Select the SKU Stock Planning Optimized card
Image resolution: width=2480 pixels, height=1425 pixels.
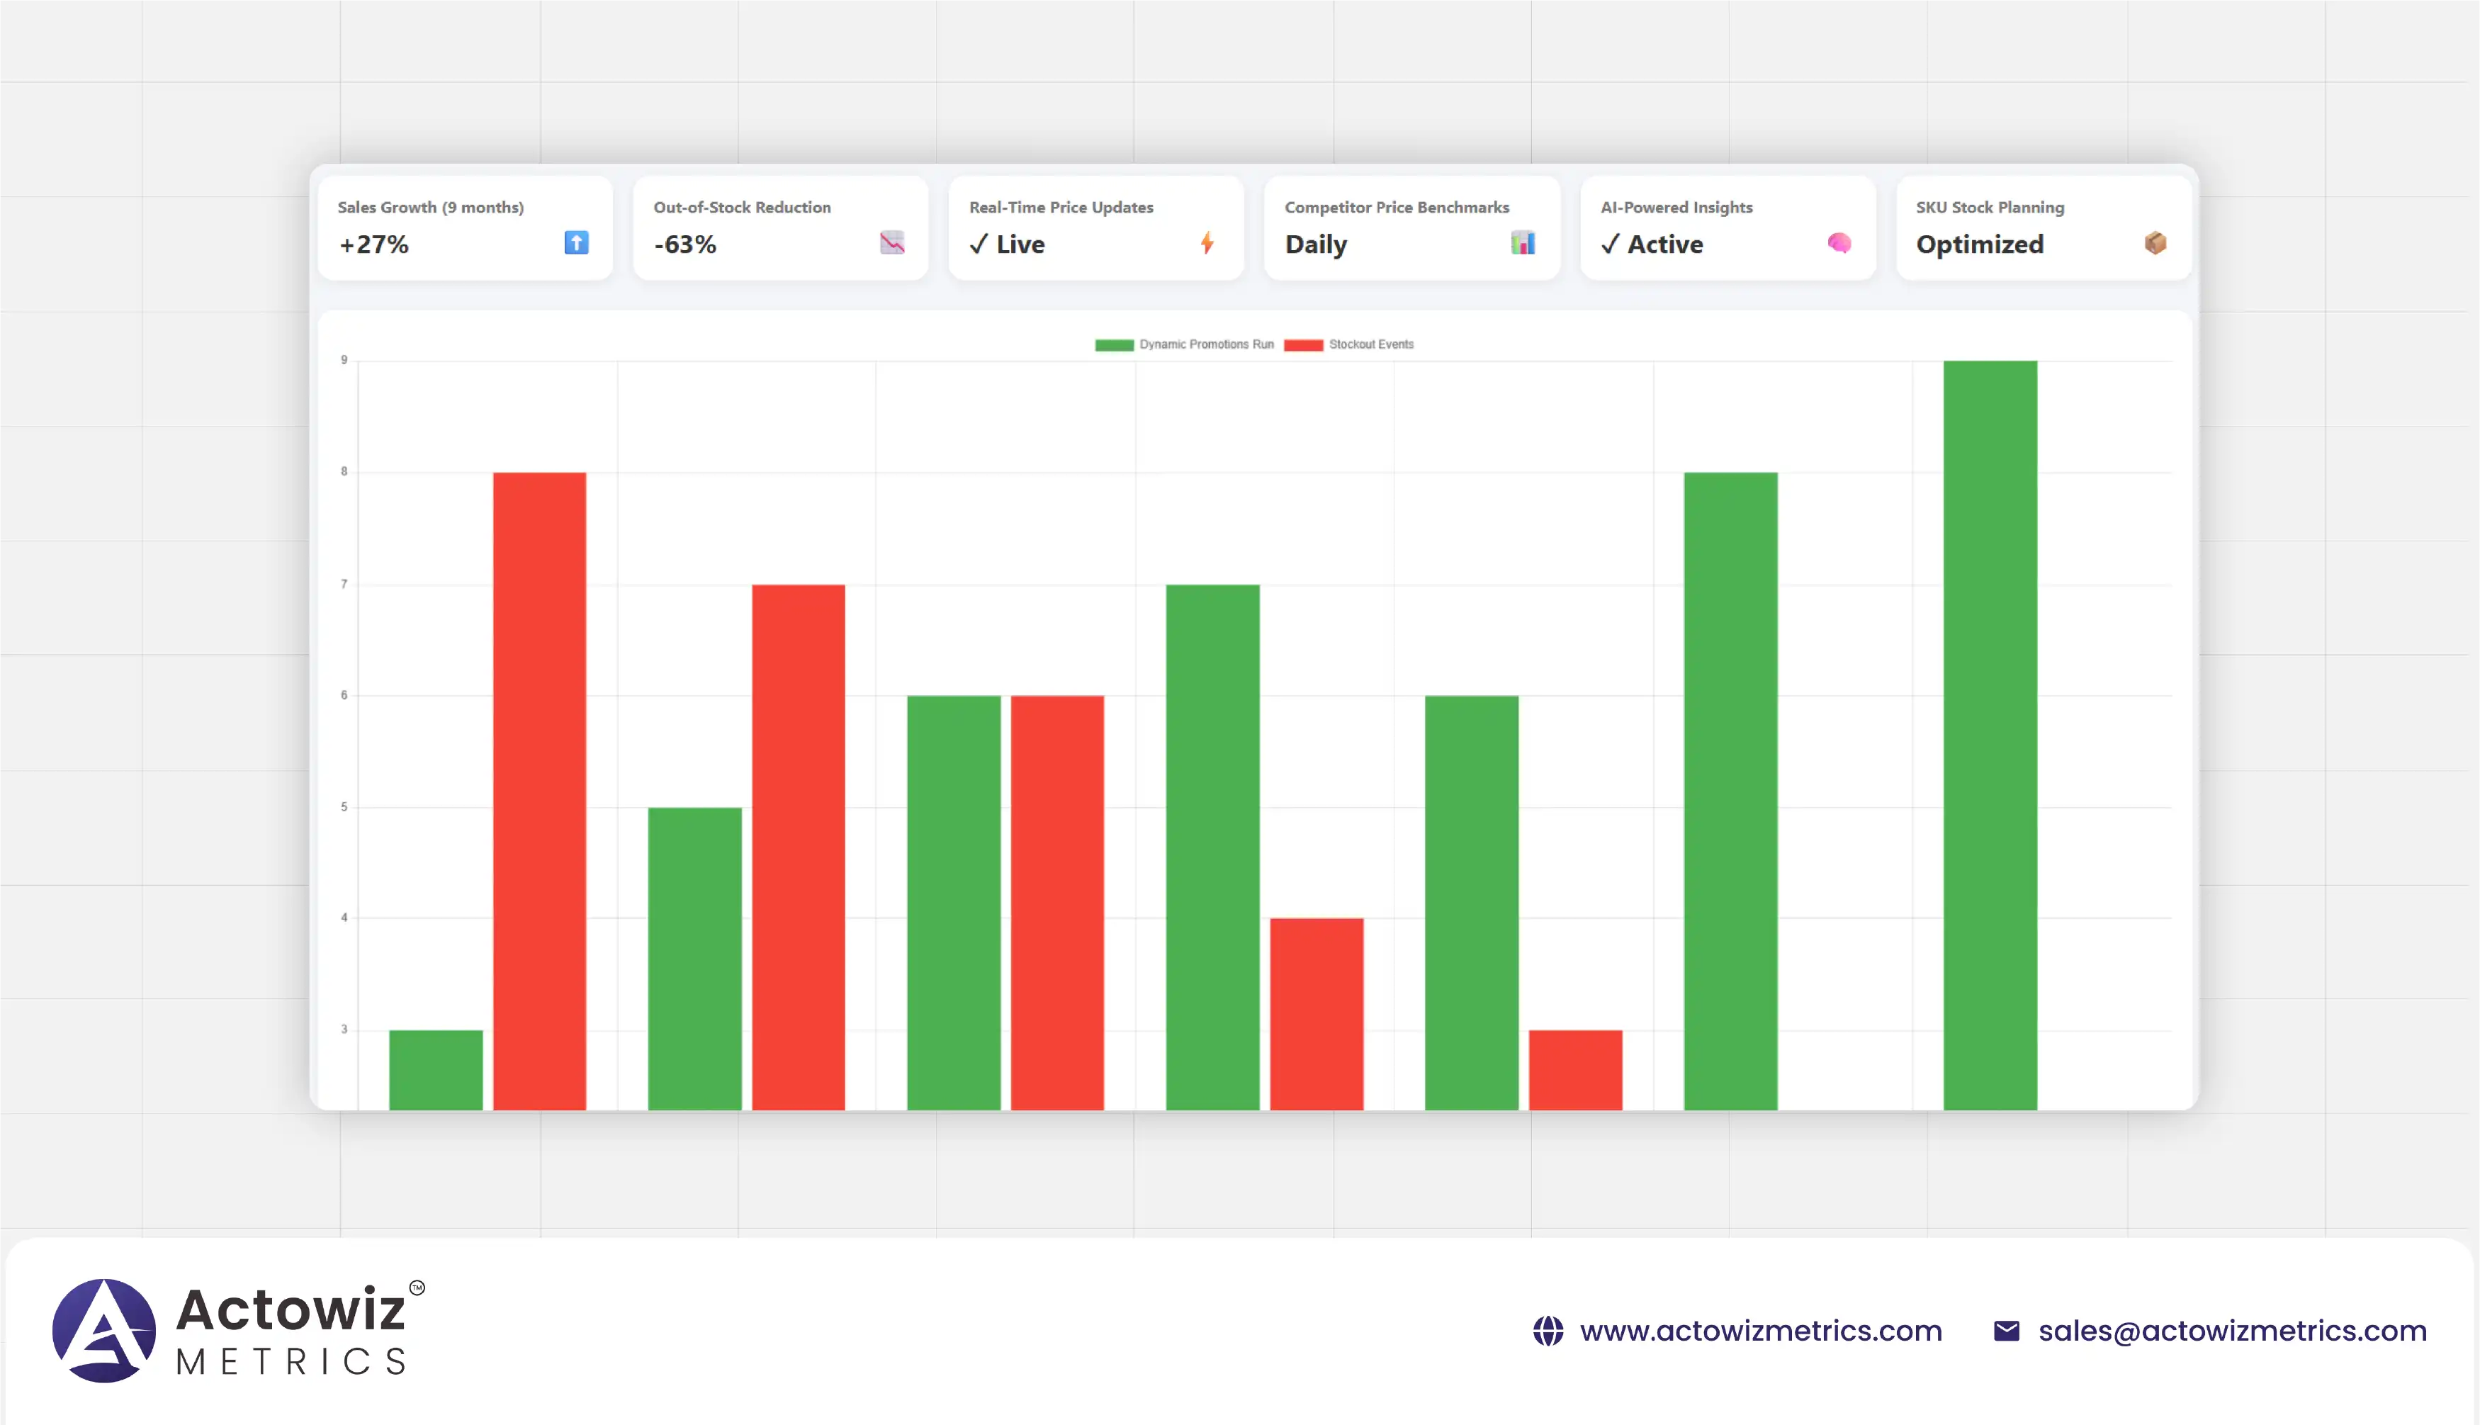tap(2044, 227)
